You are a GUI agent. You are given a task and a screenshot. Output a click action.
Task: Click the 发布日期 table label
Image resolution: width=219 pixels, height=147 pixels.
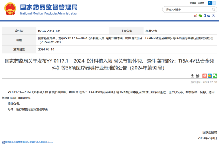coord(19,50)
